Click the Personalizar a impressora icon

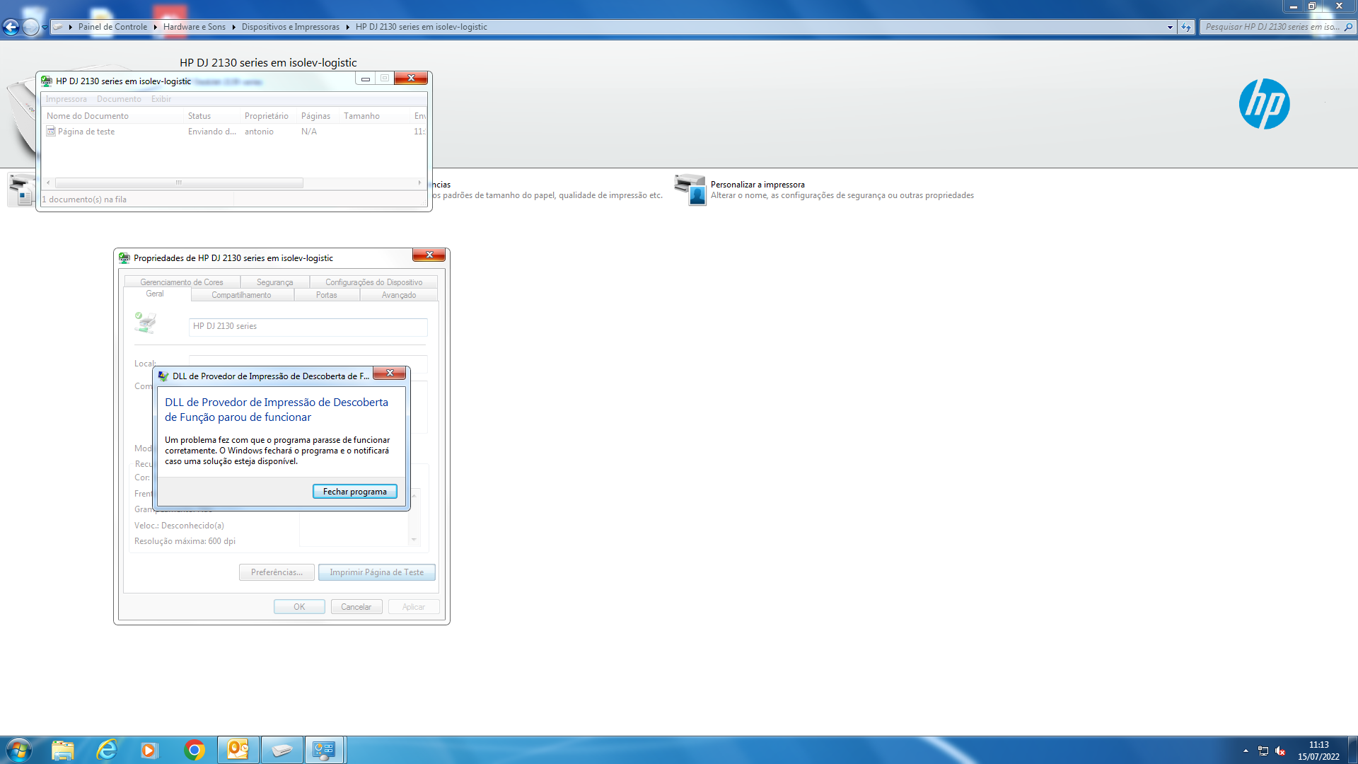(x=690, y=190)
